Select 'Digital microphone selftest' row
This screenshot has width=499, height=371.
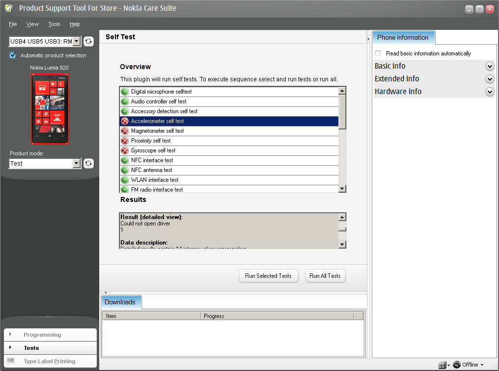tap(229, 92)
